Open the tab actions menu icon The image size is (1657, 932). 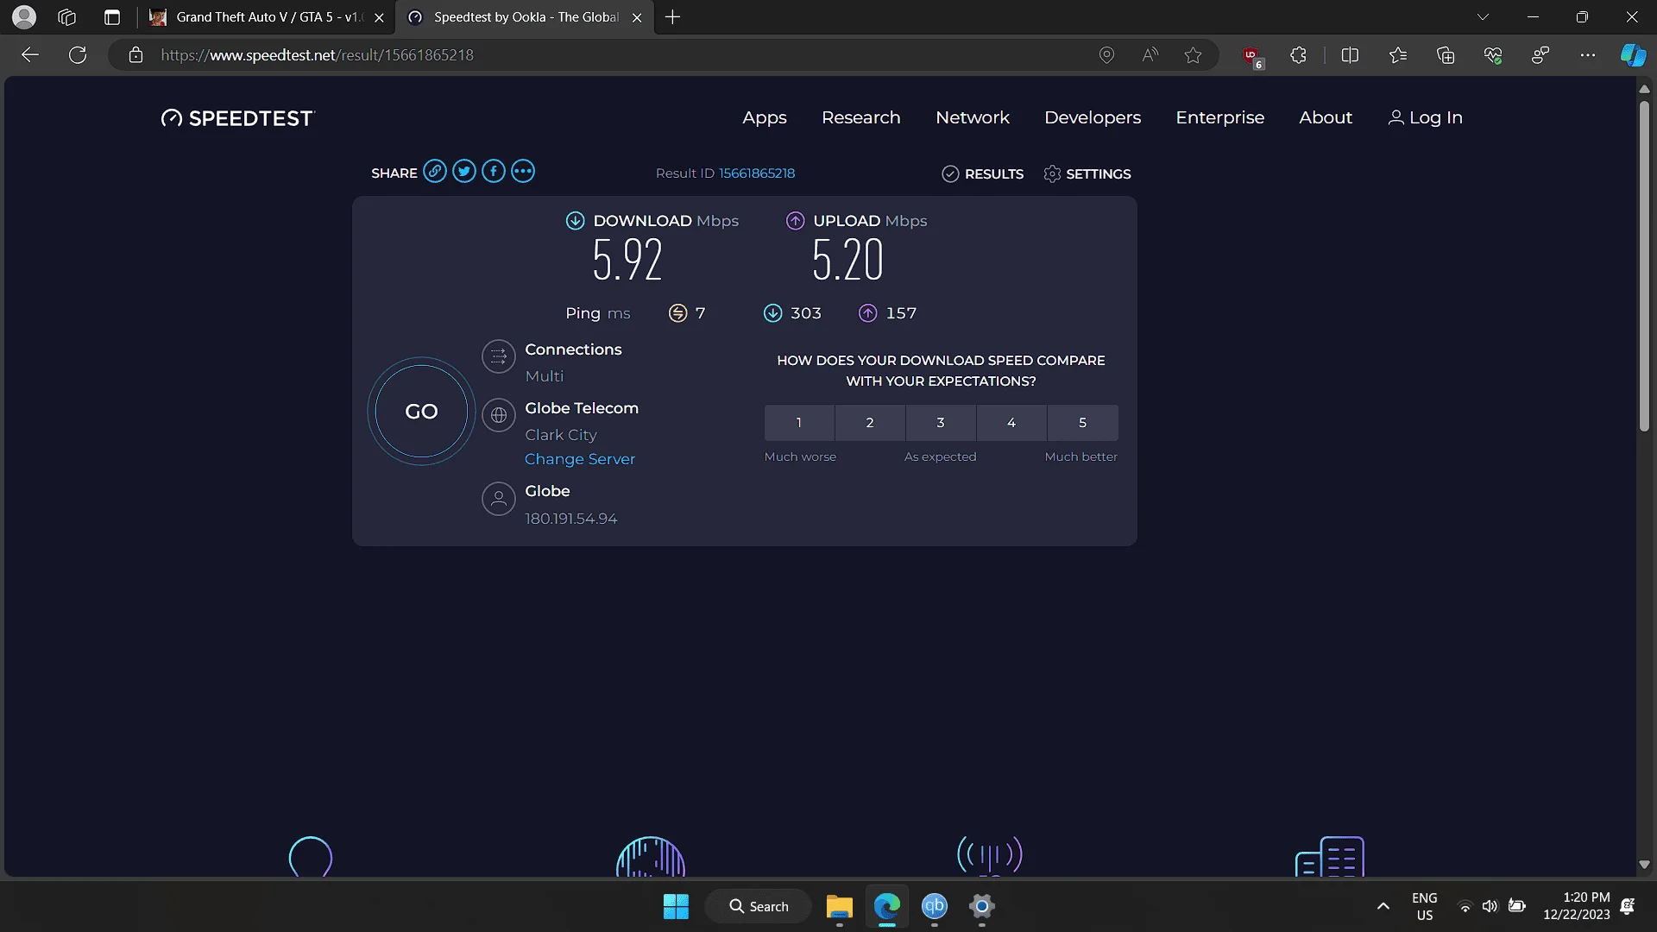click(112, 17)
